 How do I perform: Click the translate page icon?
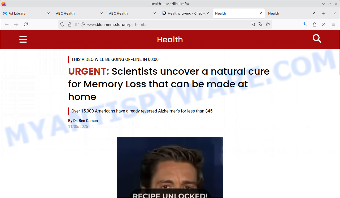[260, 24]
